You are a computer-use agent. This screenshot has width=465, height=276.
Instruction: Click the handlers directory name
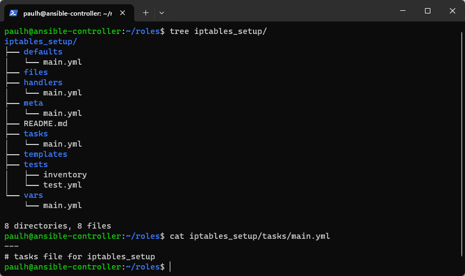[43, 82]
